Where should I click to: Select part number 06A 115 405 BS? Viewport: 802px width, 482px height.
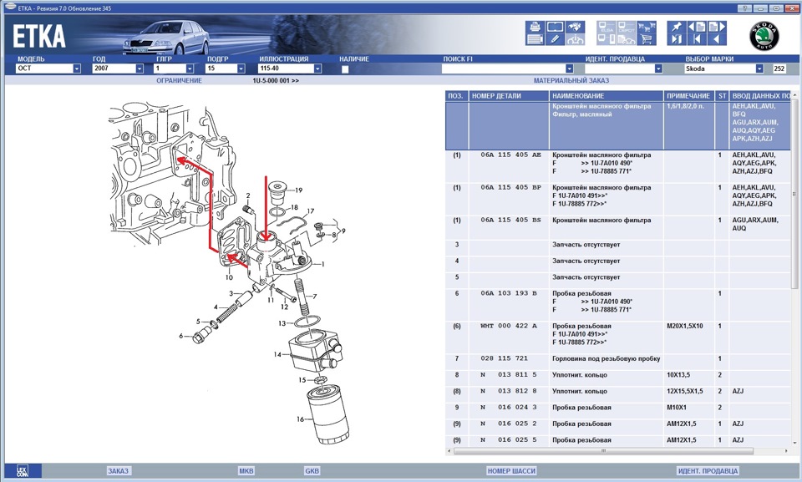click(x=510, y=220)
